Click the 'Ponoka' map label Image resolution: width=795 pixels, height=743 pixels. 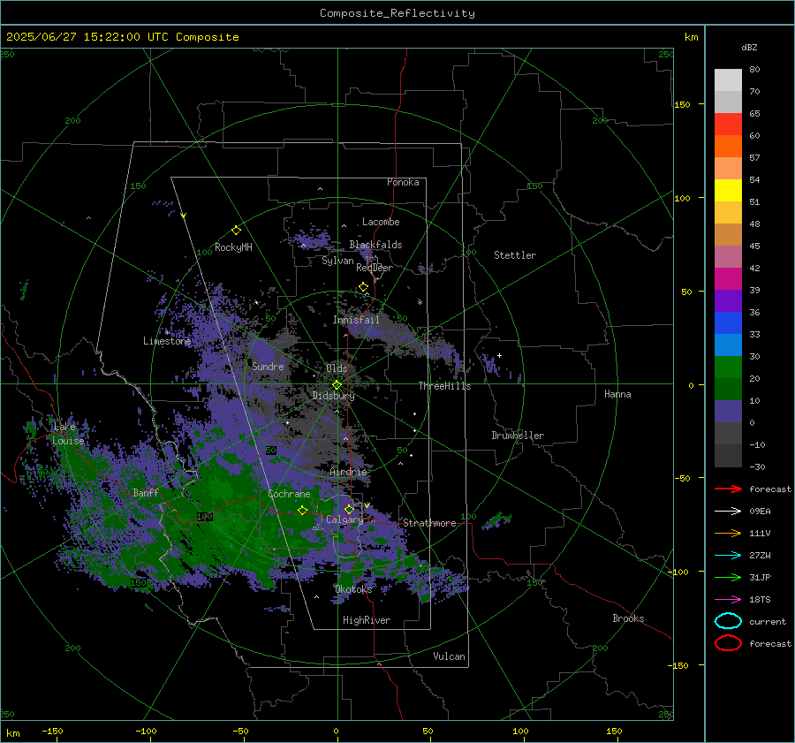403,182
